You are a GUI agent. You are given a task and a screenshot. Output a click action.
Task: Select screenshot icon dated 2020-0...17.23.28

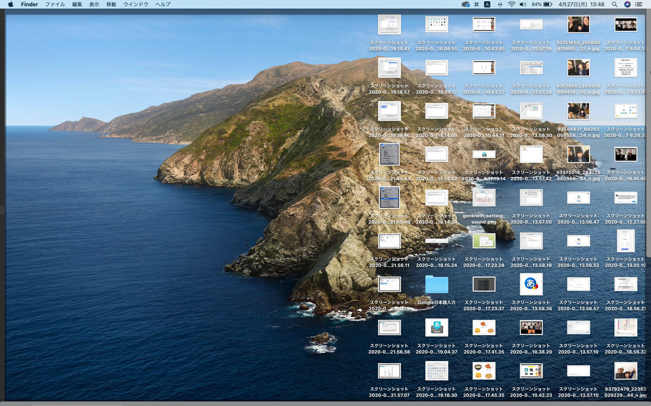tap(484, 241)
